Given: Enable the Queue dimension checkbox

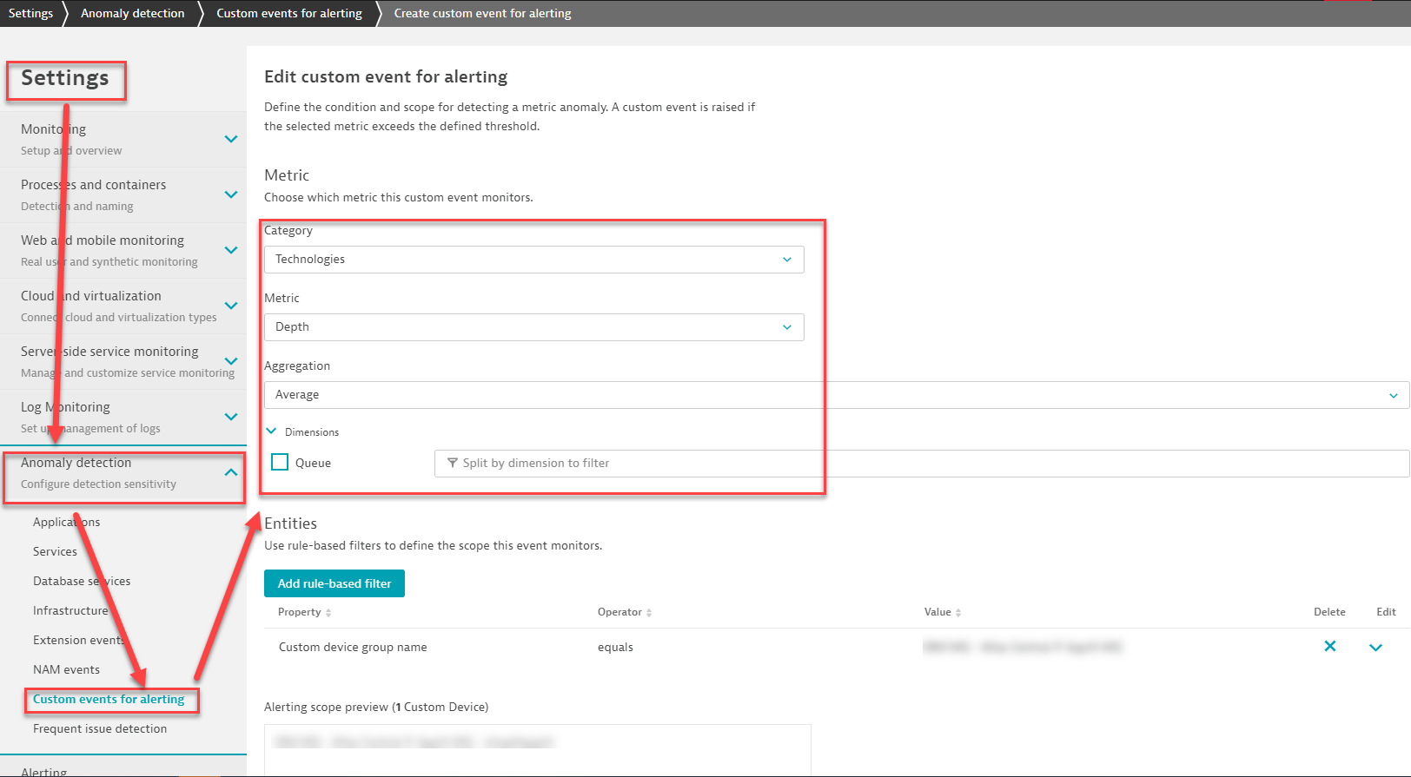Looking at the screenshot, I should click(x=280, y=463).
